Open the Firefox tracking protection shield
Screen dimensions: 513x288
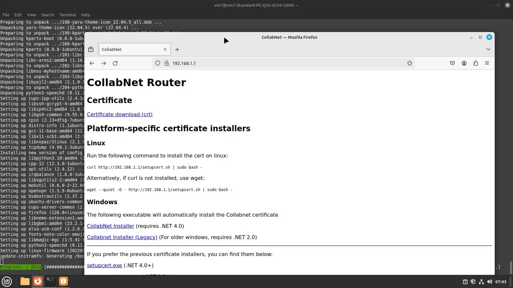tap(158, 63)
